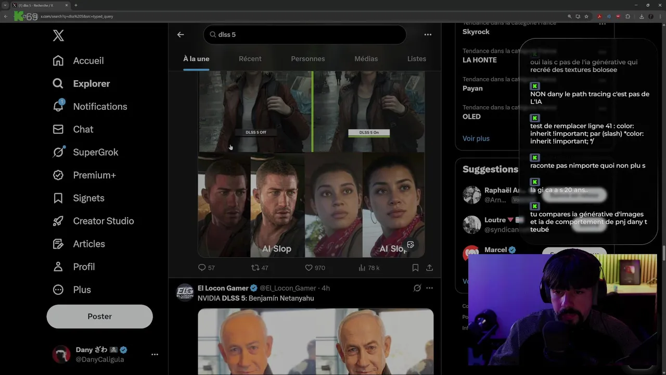Click the browser back button
Viewport: 666px width, 375px height.
pyautogui.click(x=6, y=16)
